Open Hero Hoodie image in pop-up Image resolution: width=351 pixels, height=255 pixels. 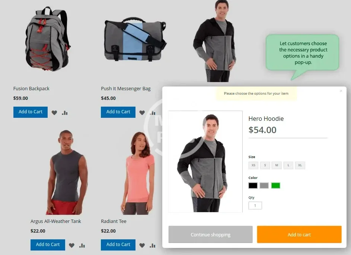205,161
